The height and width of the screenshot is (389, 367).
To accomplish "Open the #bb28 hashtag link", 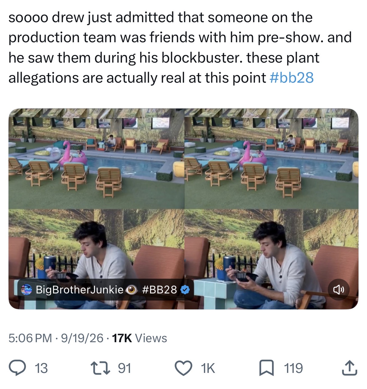I will pos(292,78).
